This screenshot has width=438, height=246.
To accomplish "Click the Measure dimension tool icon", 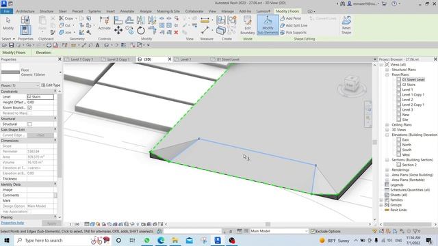I will pos(205,20).
